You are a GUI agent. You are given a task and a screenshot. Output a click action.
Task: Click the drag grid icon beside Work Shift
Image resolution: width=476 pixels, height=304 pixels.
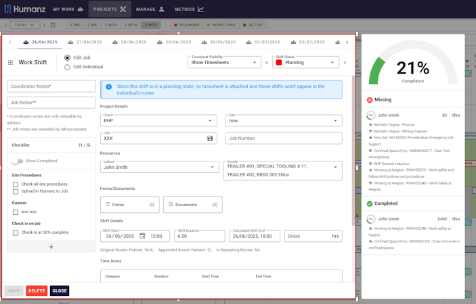(x=10, y=62)
